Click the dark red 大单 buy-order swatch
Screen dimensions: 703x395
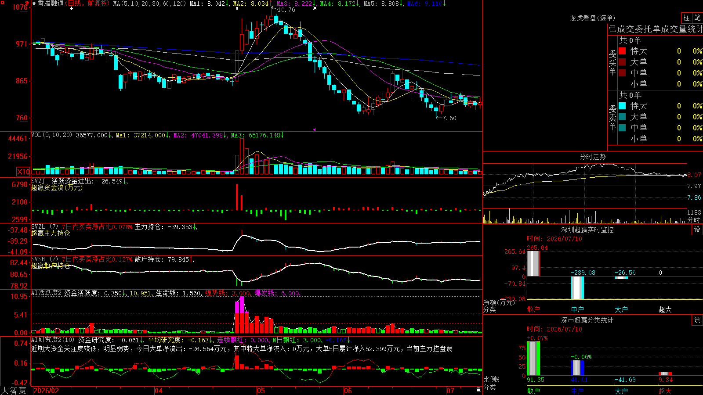click(622, 62)
